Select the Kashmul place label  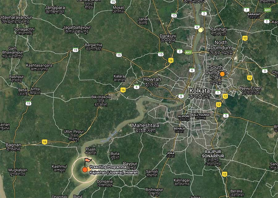tap(59, 168)
